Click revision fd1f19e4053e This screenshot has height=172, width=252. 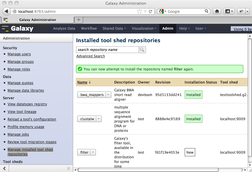tap(167, 152)
